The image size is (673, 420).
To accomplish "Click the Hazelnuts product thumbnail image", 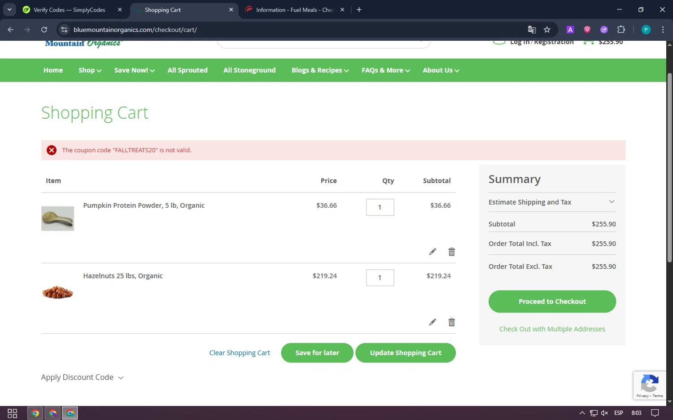I will (x=57, y=292).
